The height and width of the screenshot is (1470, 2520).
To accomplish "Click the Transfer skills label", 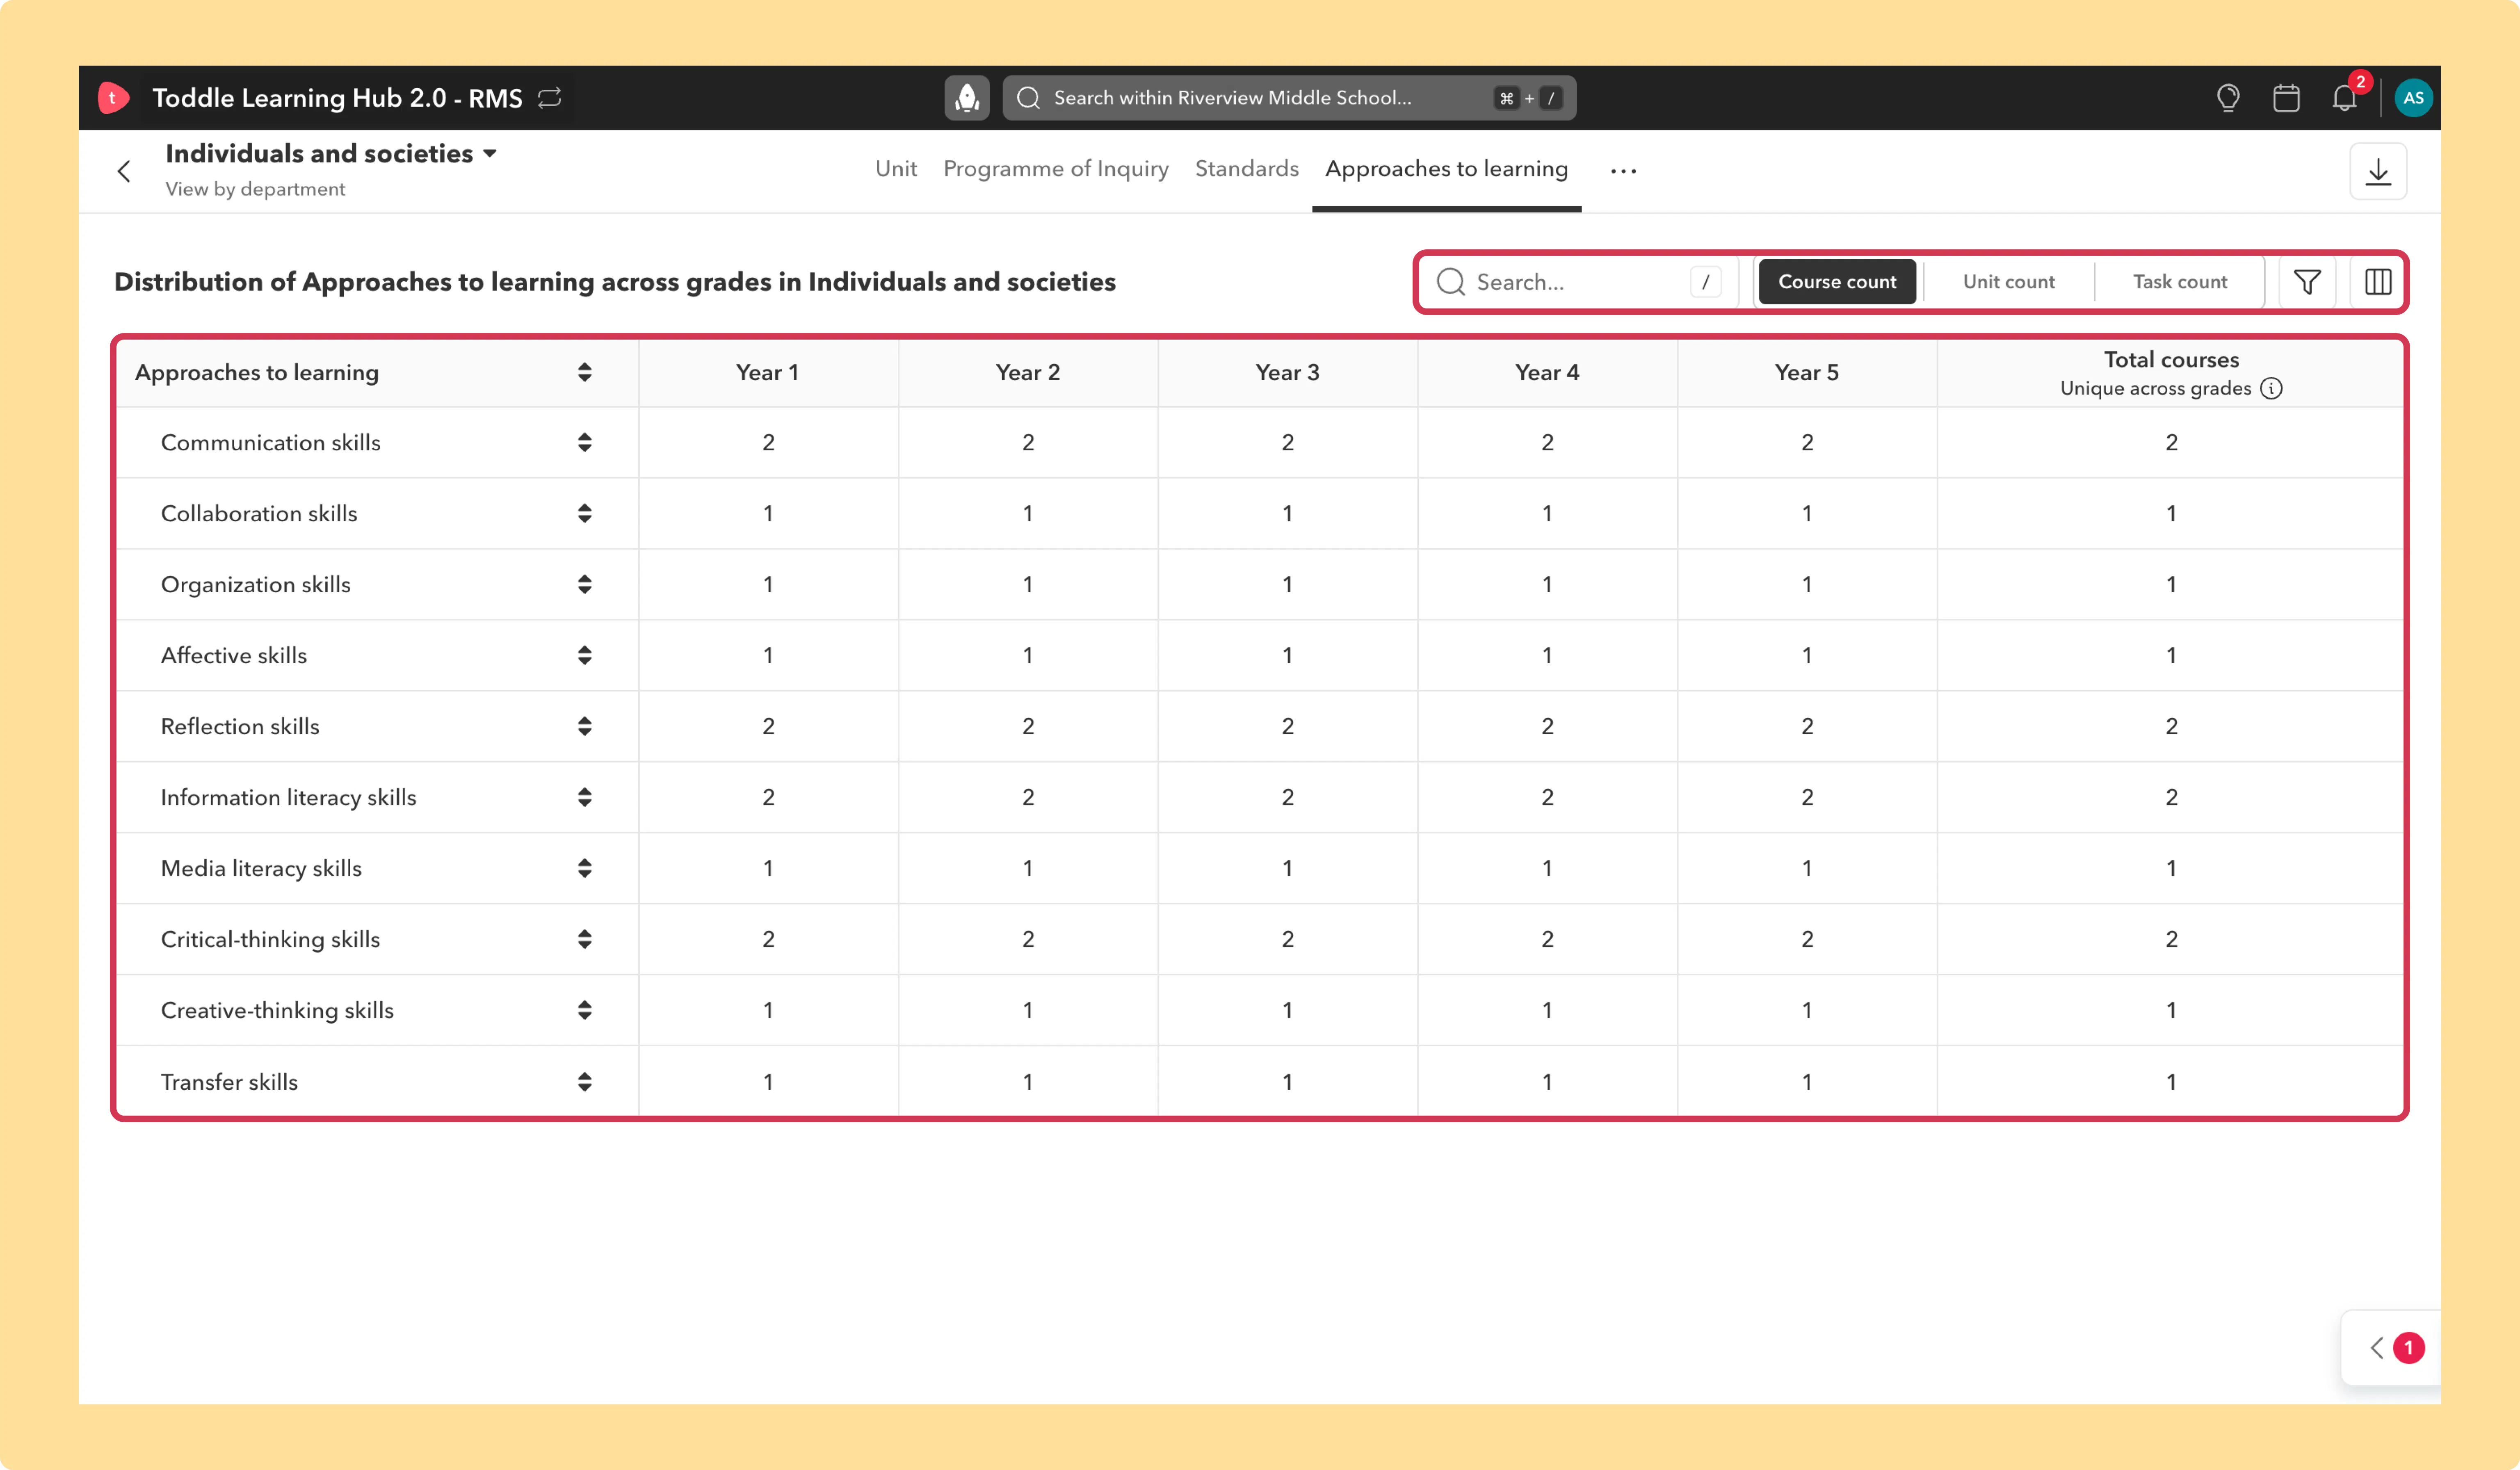I will coord(229,1081).
